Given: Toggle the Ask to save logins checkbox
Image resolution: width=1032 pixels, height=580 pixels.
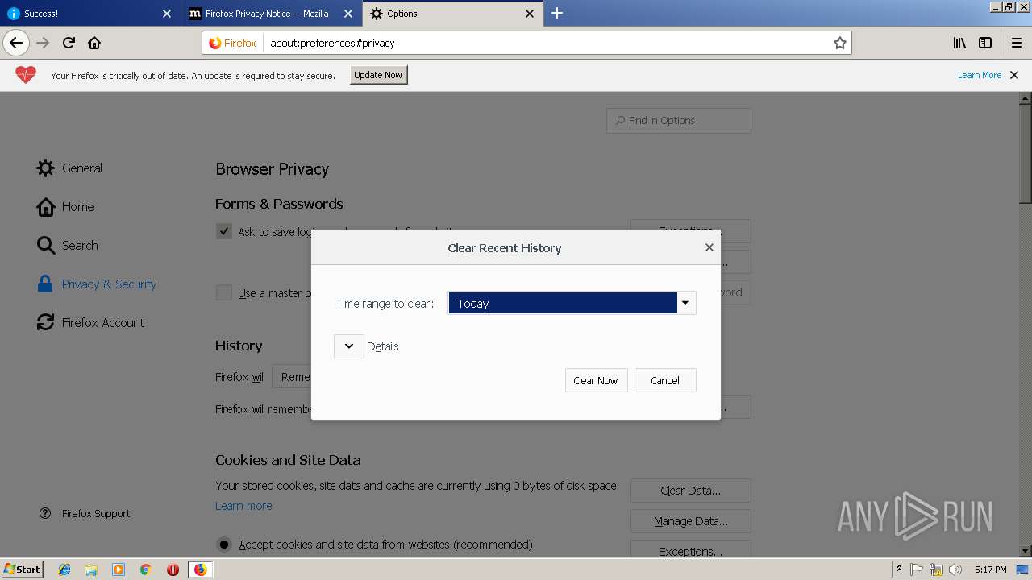Looking at the screenshot, I should pyautogui.click(x=224, y=231).
